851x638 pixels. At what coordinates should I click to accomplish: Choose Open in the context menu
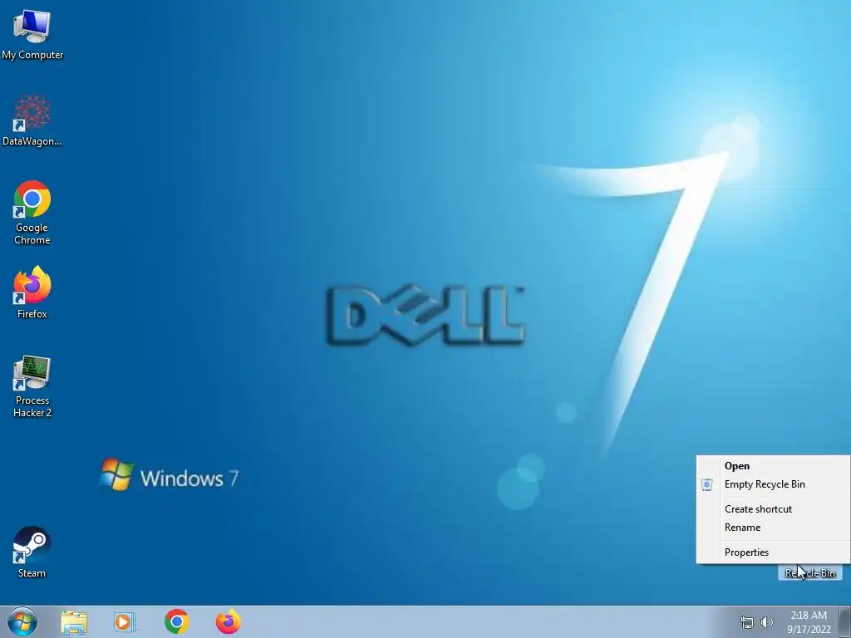coord(774,466)
